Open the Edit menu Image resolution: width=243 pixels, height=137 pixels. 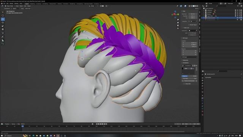pyautogui.click(x=7, y=3)
